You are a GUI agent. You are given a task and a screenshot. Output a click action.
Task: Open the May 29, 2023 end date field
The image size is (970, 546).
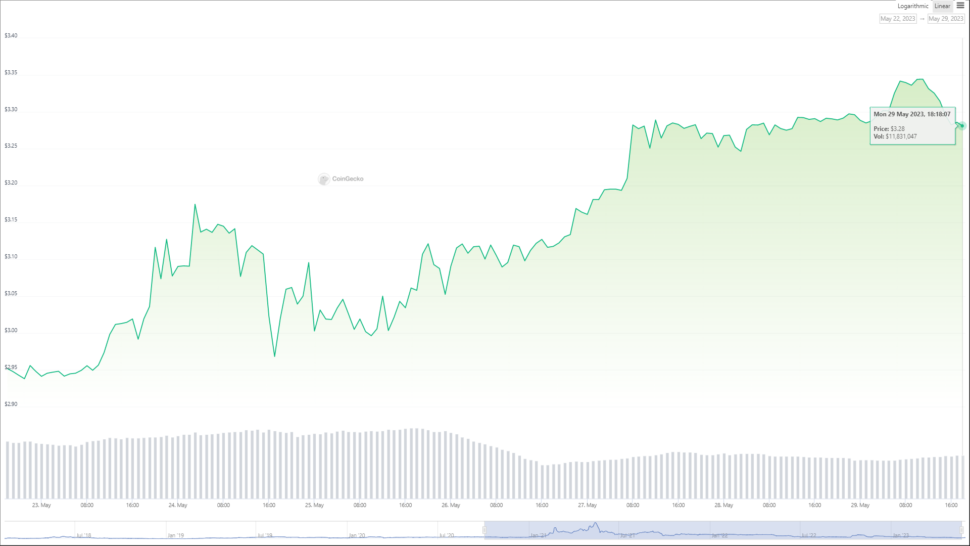point(946,19)
